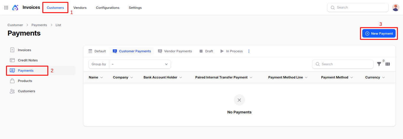
Task: Open the apps grid launcher icon
Action: [6, 8]
